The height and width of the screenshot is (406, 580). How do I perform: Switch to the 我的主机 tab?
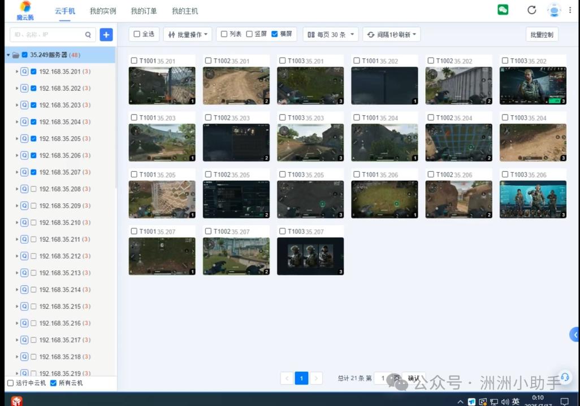pos(185,11)
